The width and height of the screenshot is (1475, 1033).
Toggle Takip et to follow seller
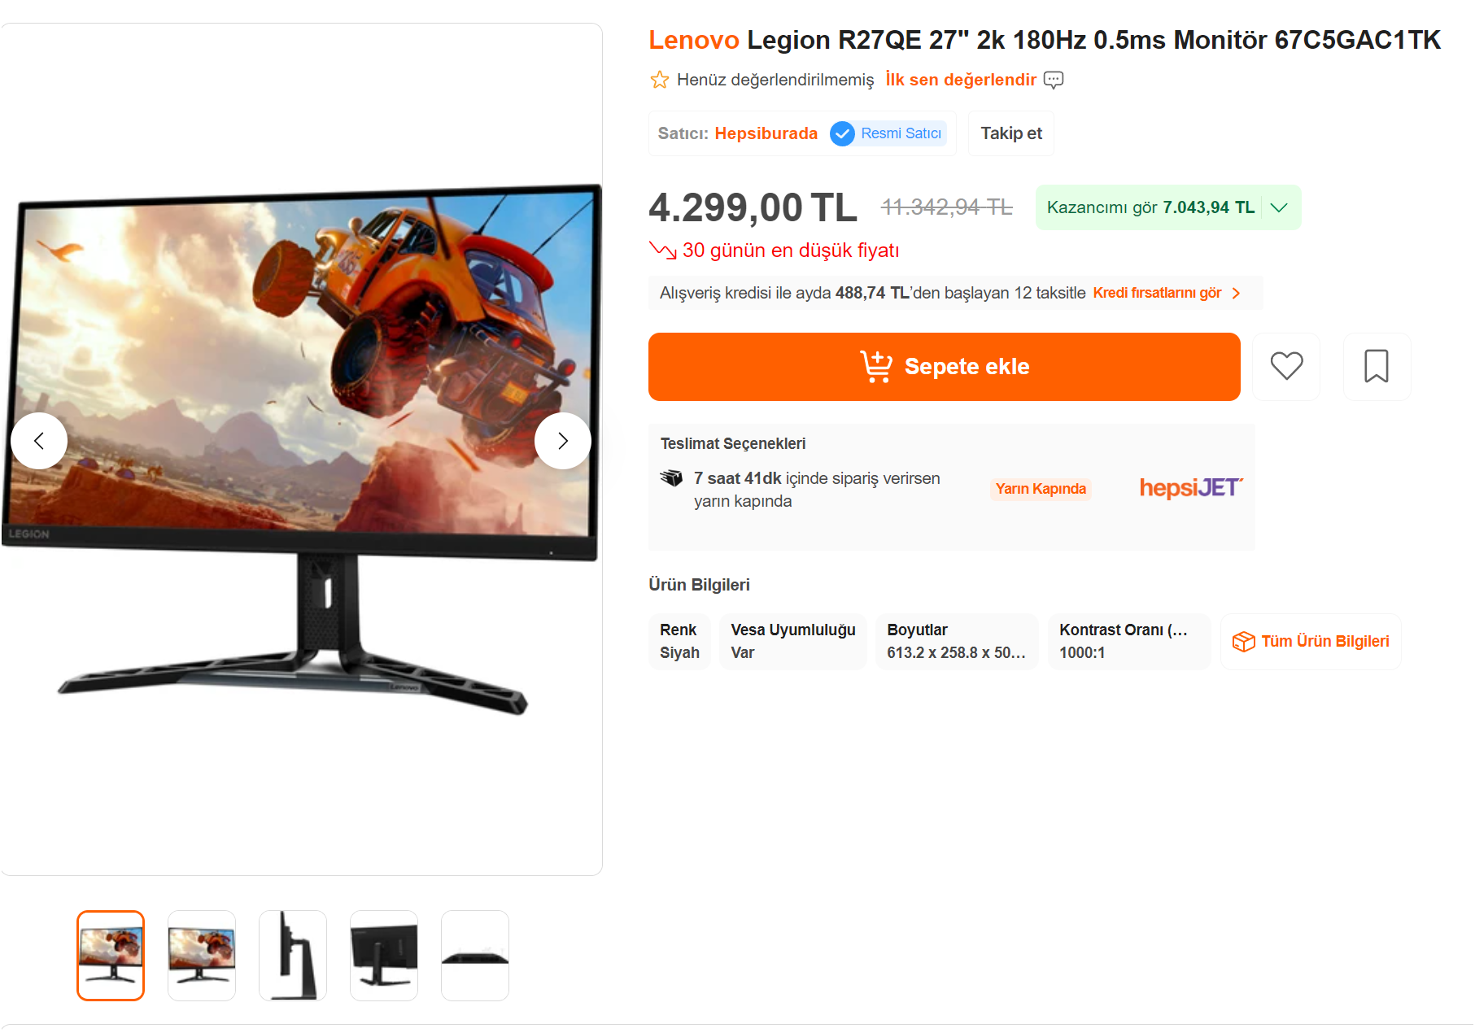click(1011, 133)
